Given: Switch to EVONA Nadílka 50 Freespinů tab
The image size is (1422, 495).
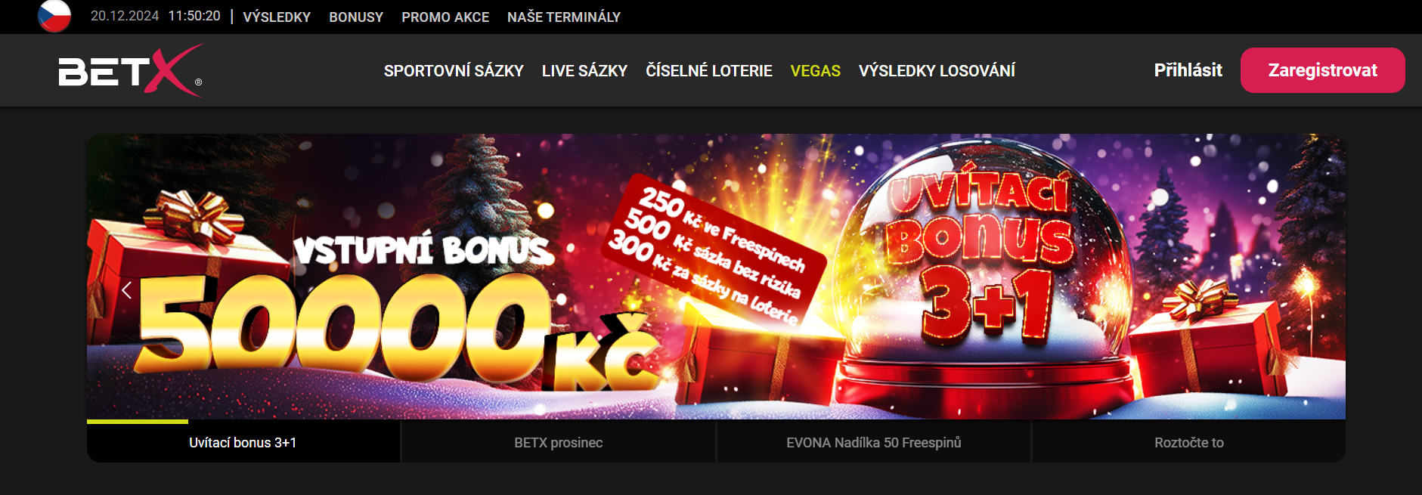Looking at the screenshot, I should (x=874, y=442).
